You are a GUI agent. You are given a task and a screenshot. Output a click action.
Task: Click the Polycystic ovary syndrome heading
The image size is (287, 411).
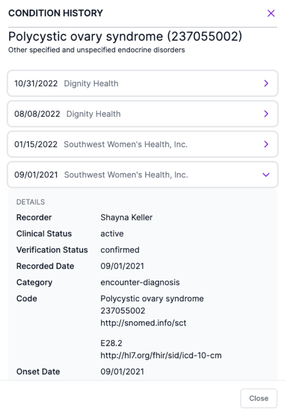point(125,37)
